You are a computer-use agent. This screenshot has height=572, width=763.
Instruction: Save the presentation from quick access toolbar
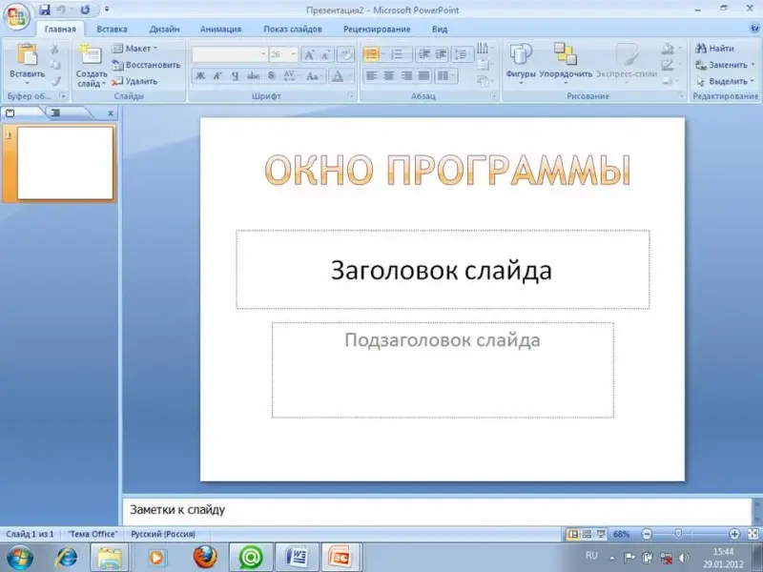point(45,10)
